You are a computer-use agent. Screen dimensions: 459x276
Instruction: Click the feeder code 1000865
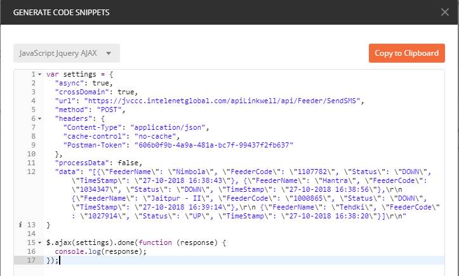click(308, 198)
